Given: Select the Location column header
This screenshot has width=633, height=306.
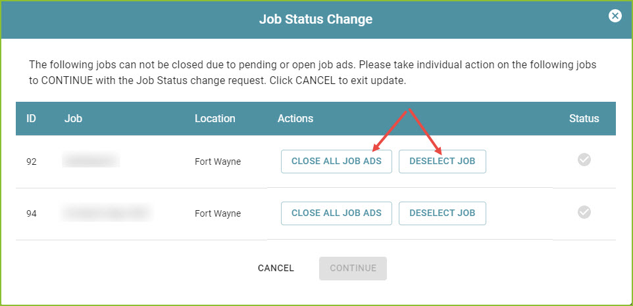Looking at the screenshot, I should tap(215, 119).
